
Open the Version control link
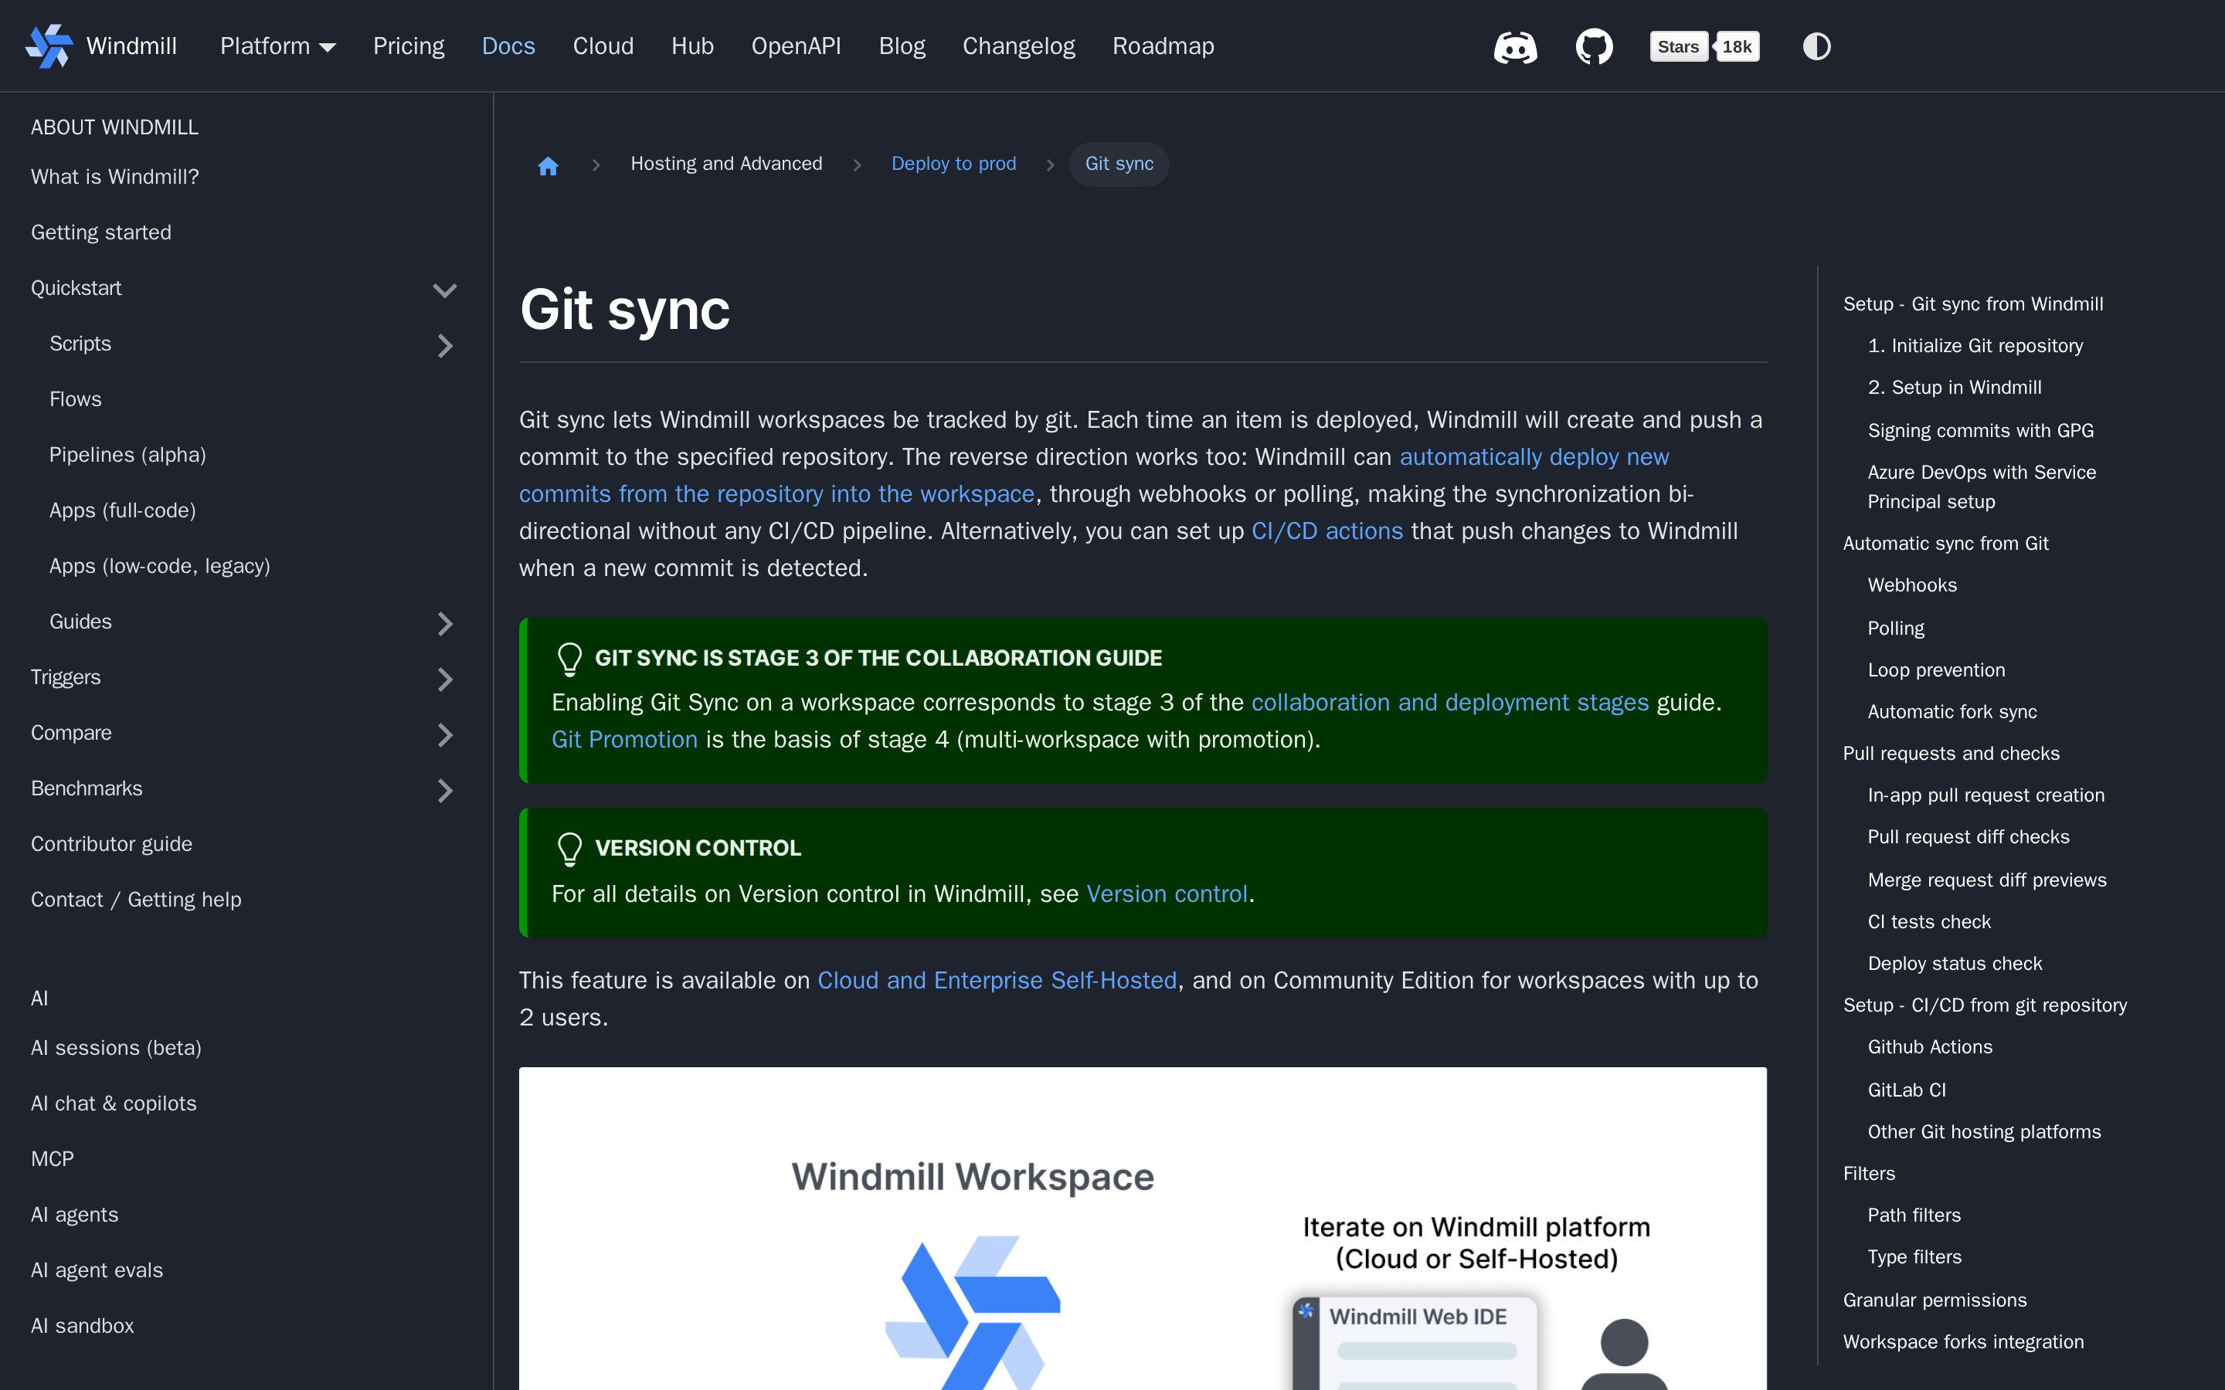click(1167, 893)
